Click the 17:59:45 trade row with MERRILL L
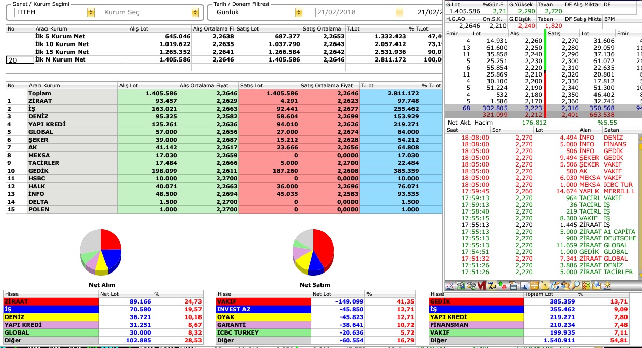Viewport: 642px width, 348px height. (542, 191)
